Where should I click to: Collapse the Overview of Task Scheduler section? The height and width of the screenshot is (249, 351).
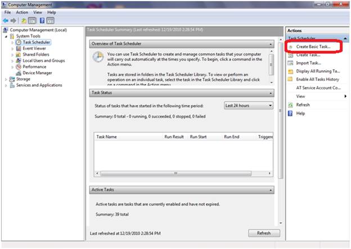coord(271,44)
